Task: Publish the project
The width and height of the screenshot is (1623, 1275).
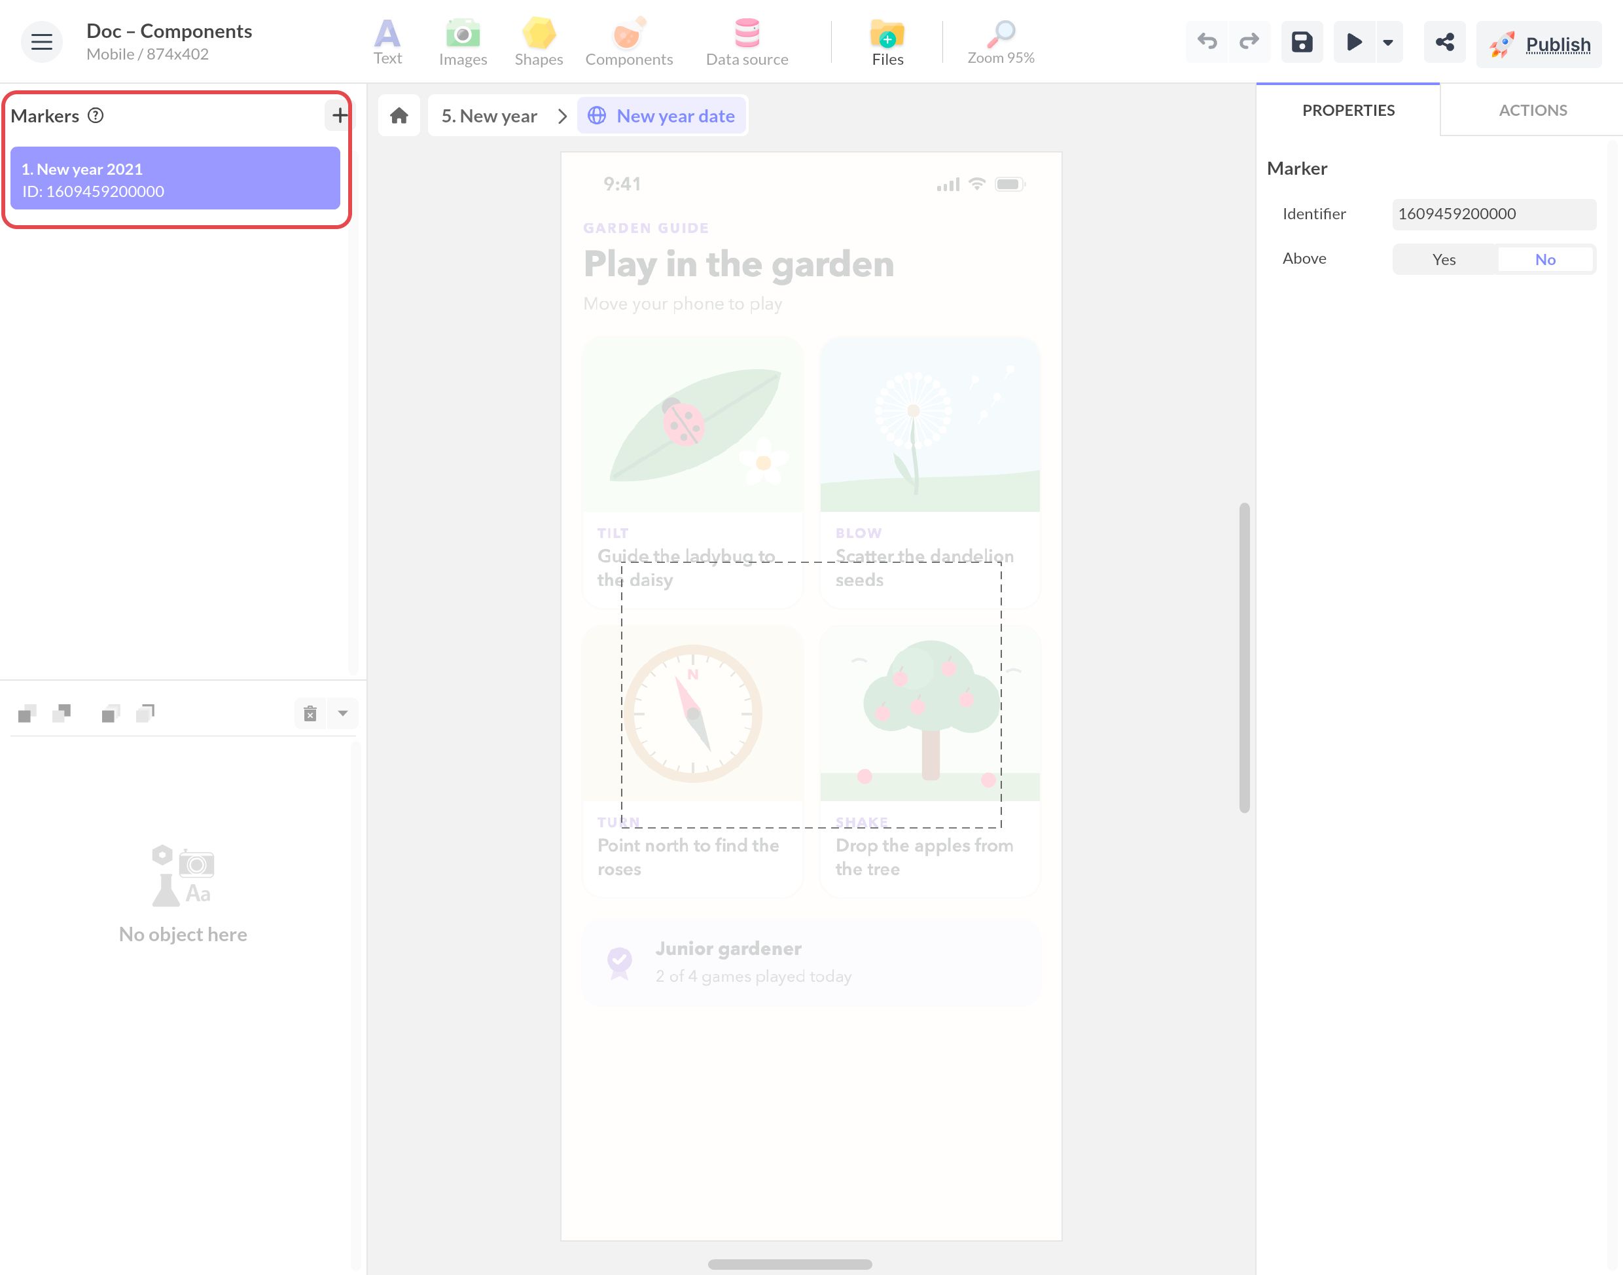Action: click(1539, 45)
